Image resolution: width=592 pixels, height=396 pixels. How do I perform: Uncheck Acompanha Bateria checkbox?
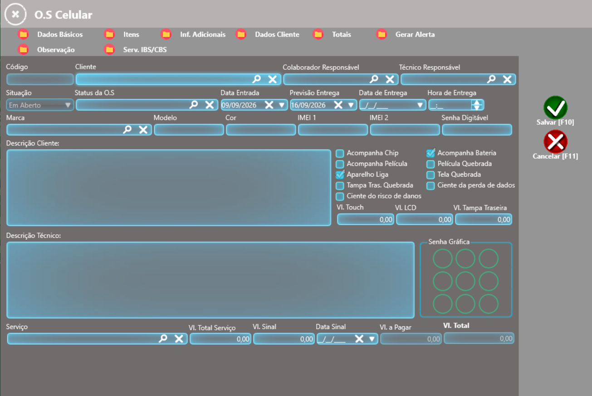click(x=431, y=153)
